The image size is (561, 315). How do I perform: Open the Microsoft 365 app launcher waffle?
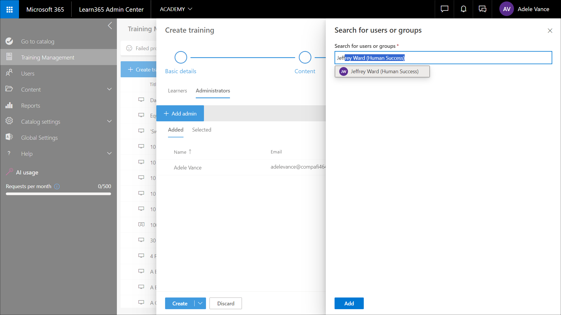9,9
